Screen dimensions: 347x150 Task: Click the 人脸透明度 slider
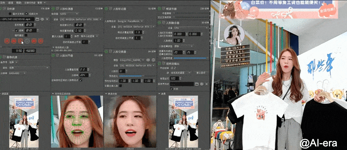190,58
